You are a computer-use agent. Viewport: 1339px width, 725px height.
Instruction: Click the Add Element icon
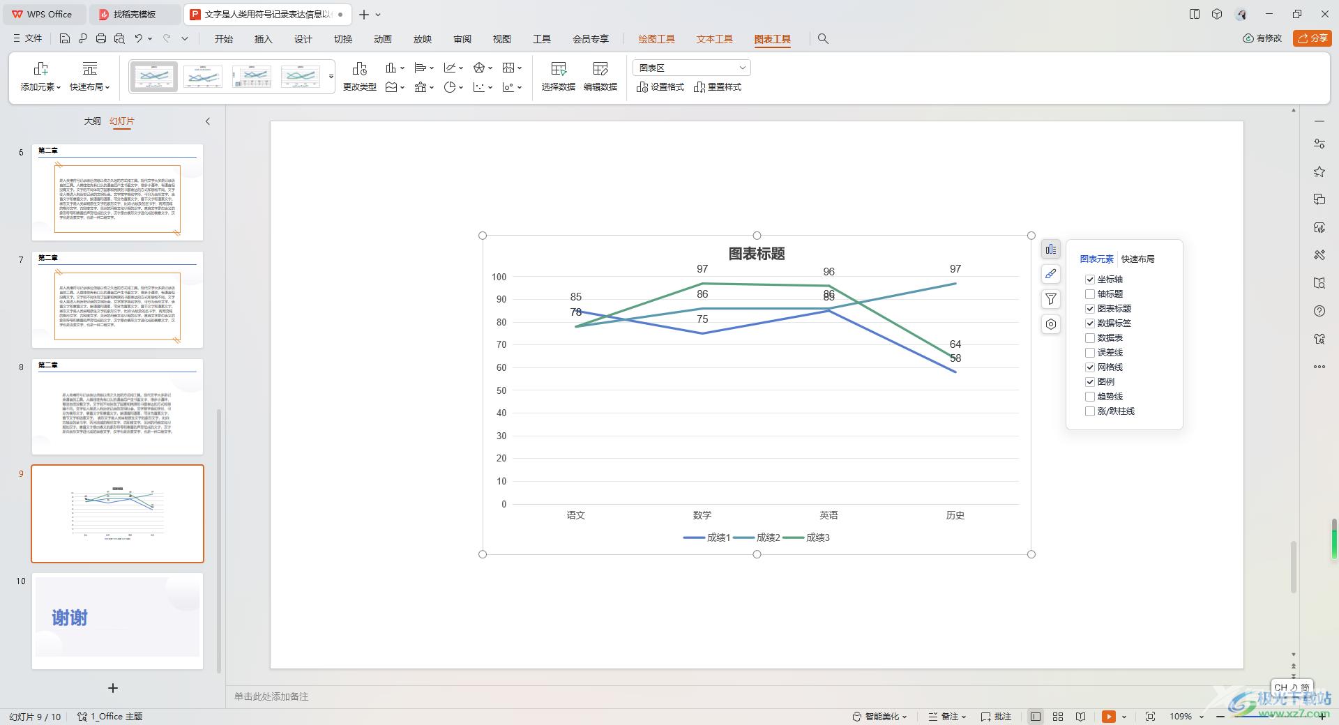pos(40,76)
